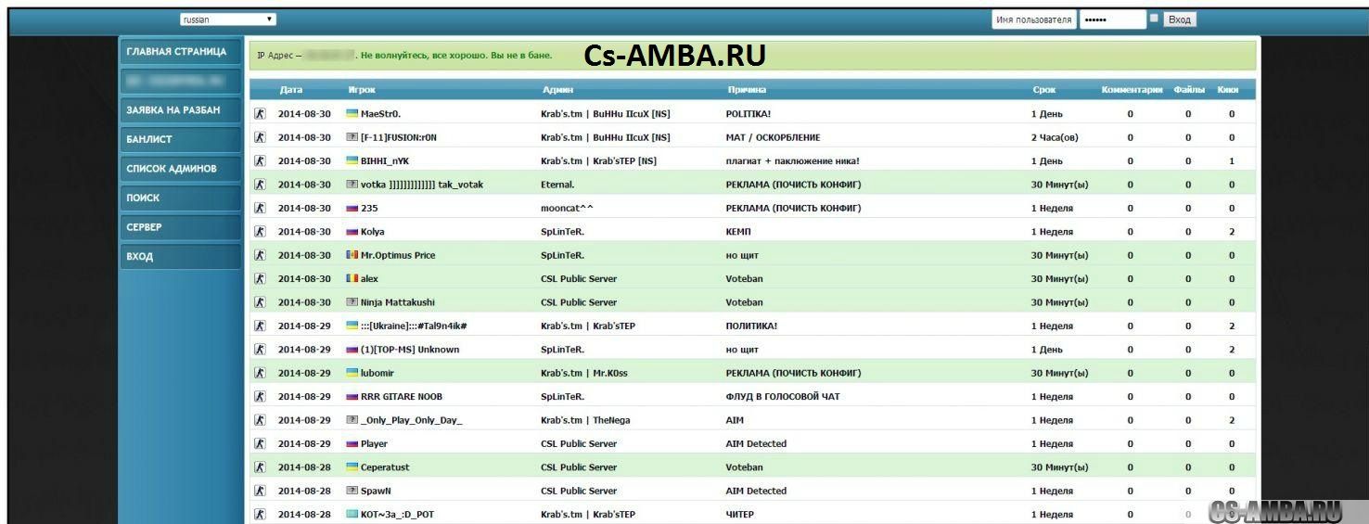Click game icon in votka tak_votak row

pos(261,185)
